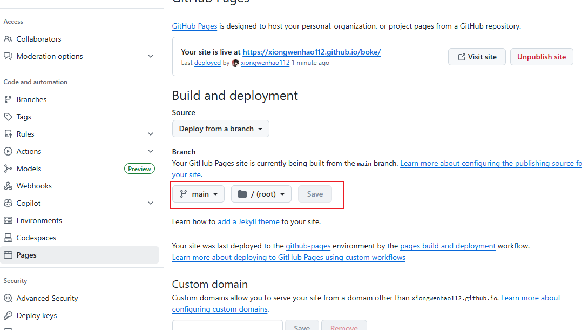Click the external link icon on Visit site
Viewport: 582px width, 330px height.
click(x=462, y=57)
